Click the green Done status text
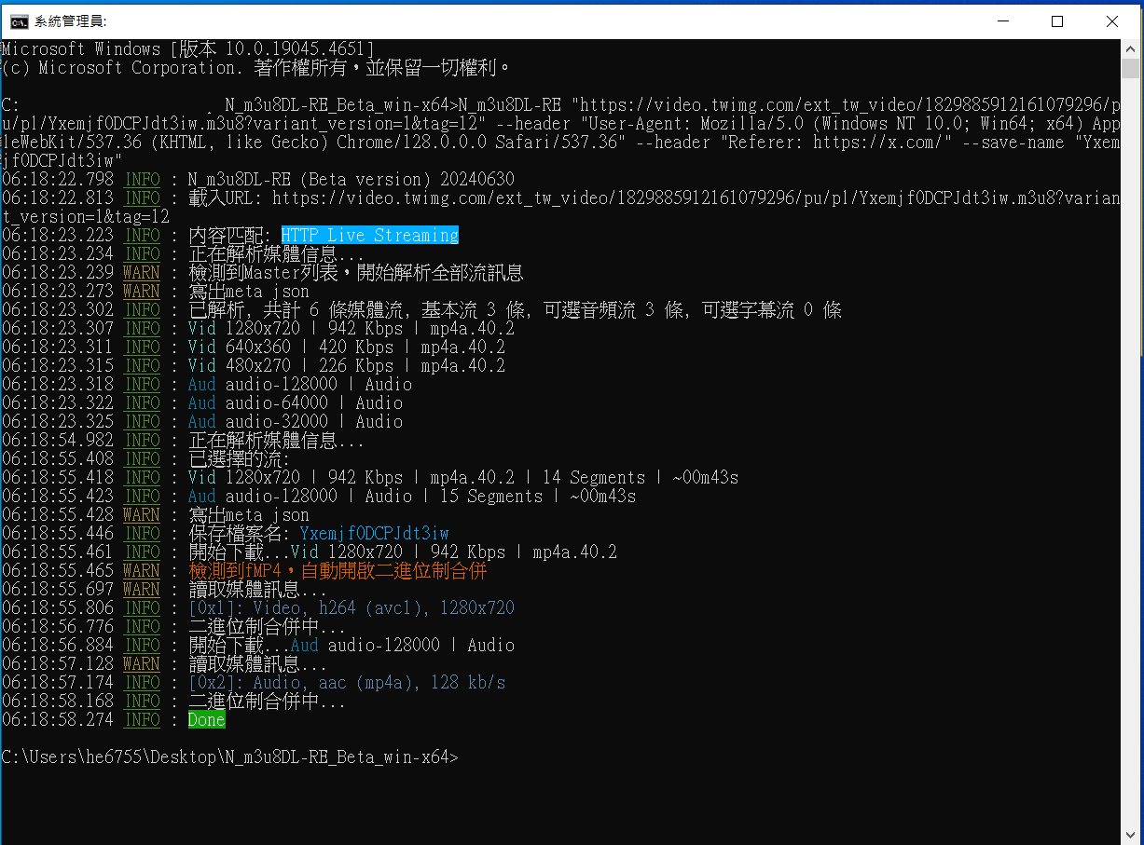 point(206,720)
